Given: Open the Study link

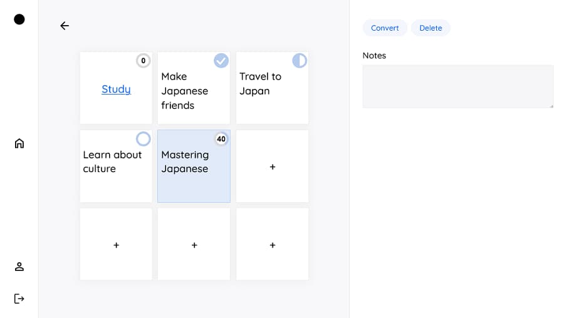Looking at the screenshot, I should (x=116, y=89).
